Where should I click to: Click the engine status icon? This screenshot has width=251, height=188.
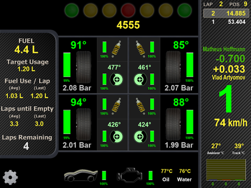pyautogui.click(x=129, y=175)
